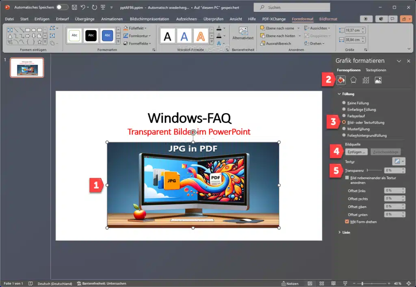The image size is (416, 287).
Task: Click the Einfügen... picture source button
Action: (x=356, y=152)
